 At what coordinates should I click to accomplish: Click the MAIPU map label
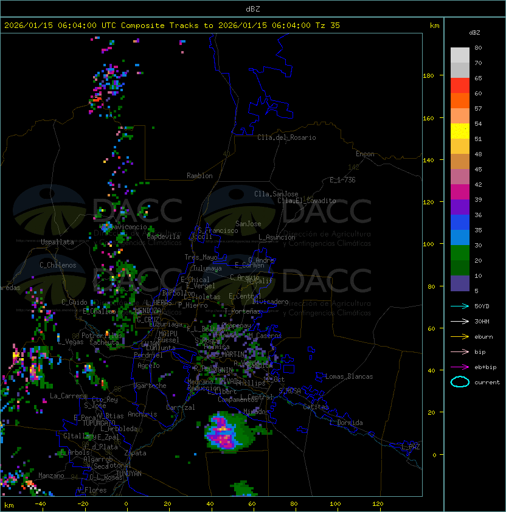pos(168,334)
